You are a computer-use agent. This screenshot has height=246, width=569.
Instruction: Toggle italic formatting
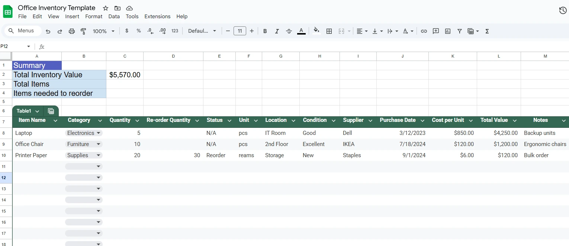[277, 31]
